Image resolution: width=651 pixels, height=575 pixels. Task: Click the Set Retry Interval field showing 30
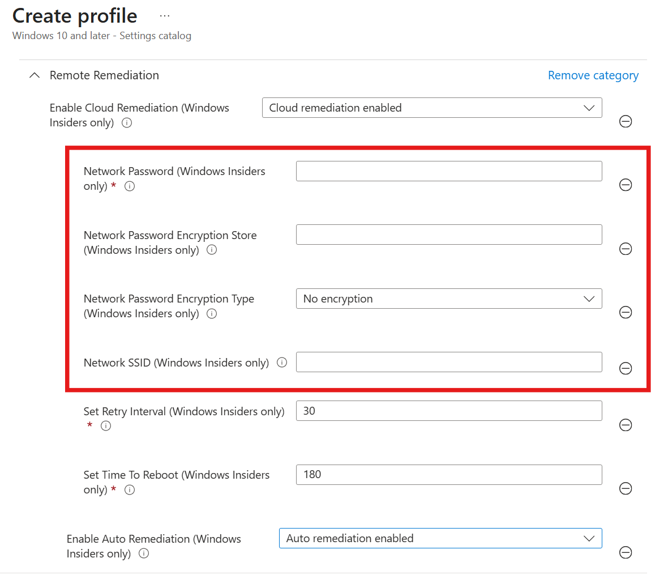448,411
